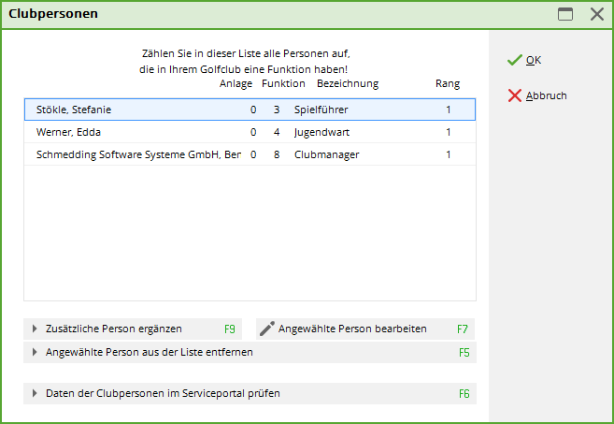Image resolution: width=614 pixels, height=424 pixels.
Task: Remove selected person from the list
Action: point(250,352)
